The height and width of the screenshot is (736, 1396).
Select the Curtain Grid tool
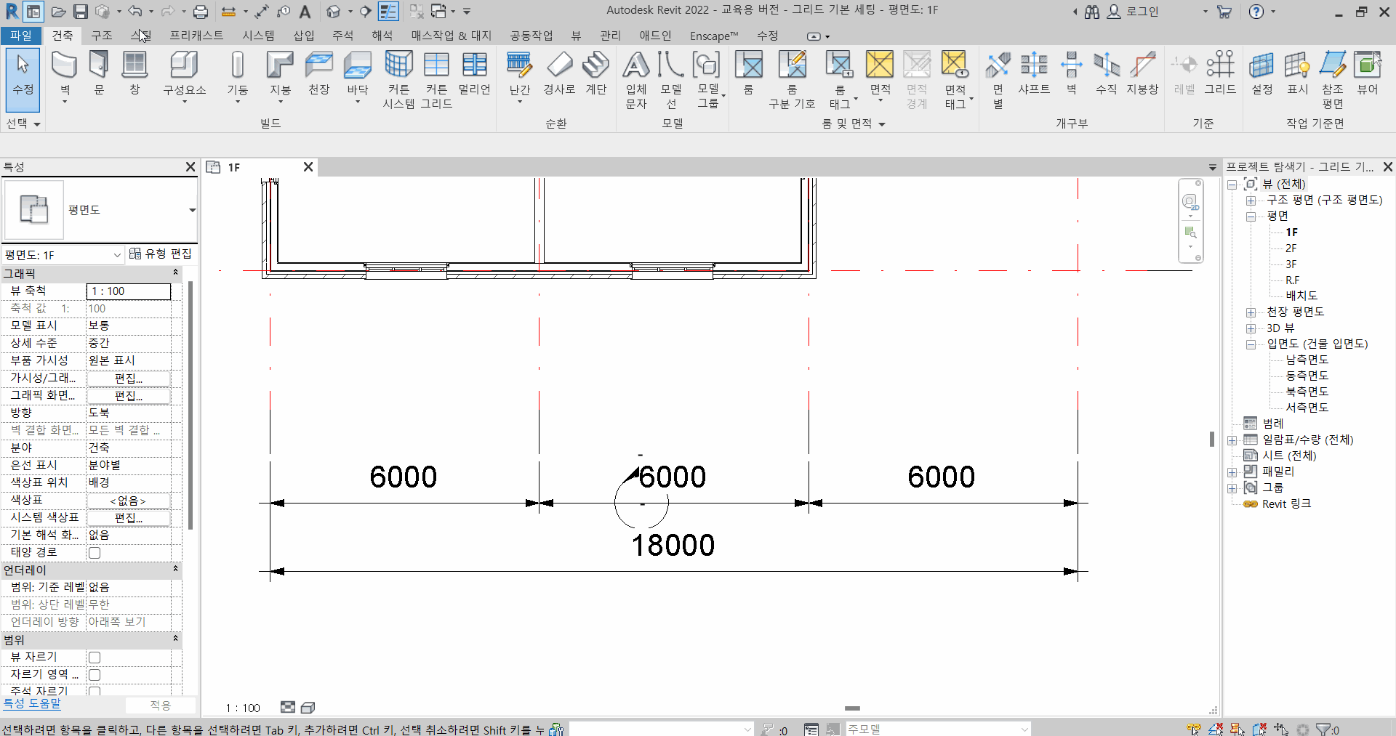tap(436, 80)
